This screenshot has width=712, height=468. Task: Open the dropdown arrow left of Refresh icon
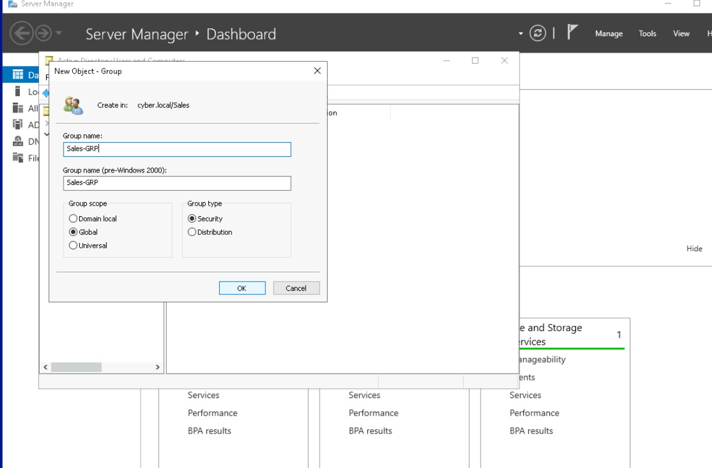[x=521, y=34]
